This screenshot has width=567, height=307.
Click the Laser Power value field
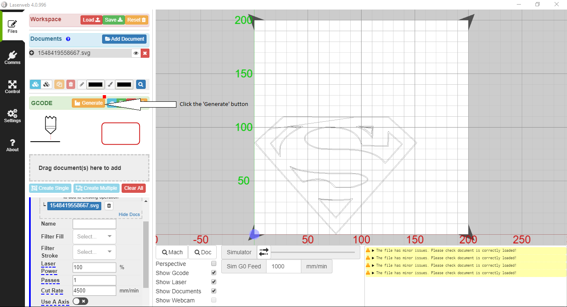(94, 267)
